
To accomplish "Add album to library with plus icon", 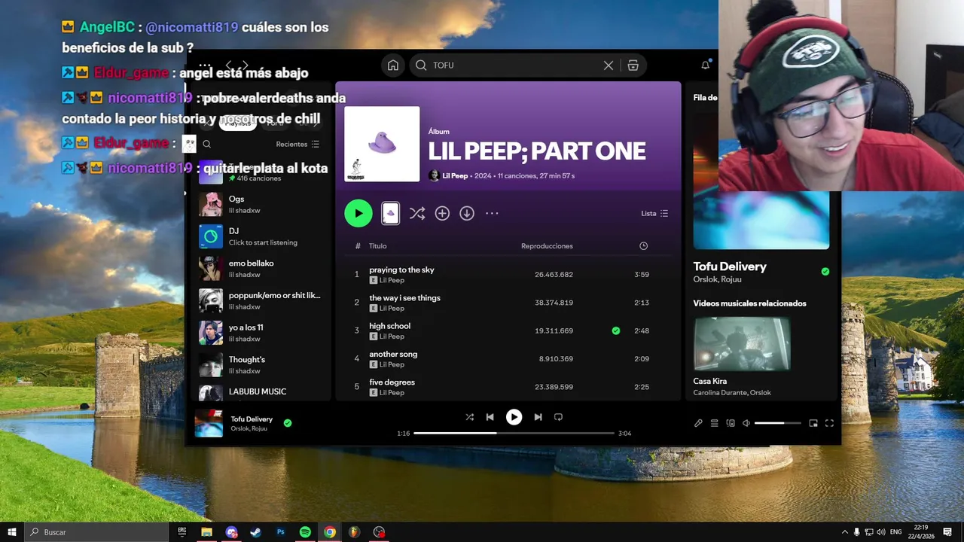I will (442, 214).
